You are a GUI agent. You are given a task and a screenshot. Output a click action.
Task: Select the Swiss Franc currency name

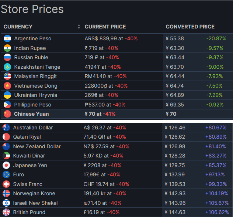point(28,184)
